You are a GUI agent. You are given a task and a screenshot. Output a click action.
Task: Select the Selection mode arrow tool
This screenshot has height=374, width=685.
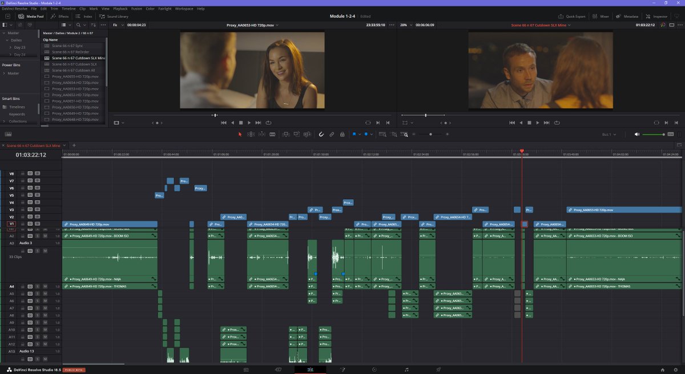pos(240,135)
